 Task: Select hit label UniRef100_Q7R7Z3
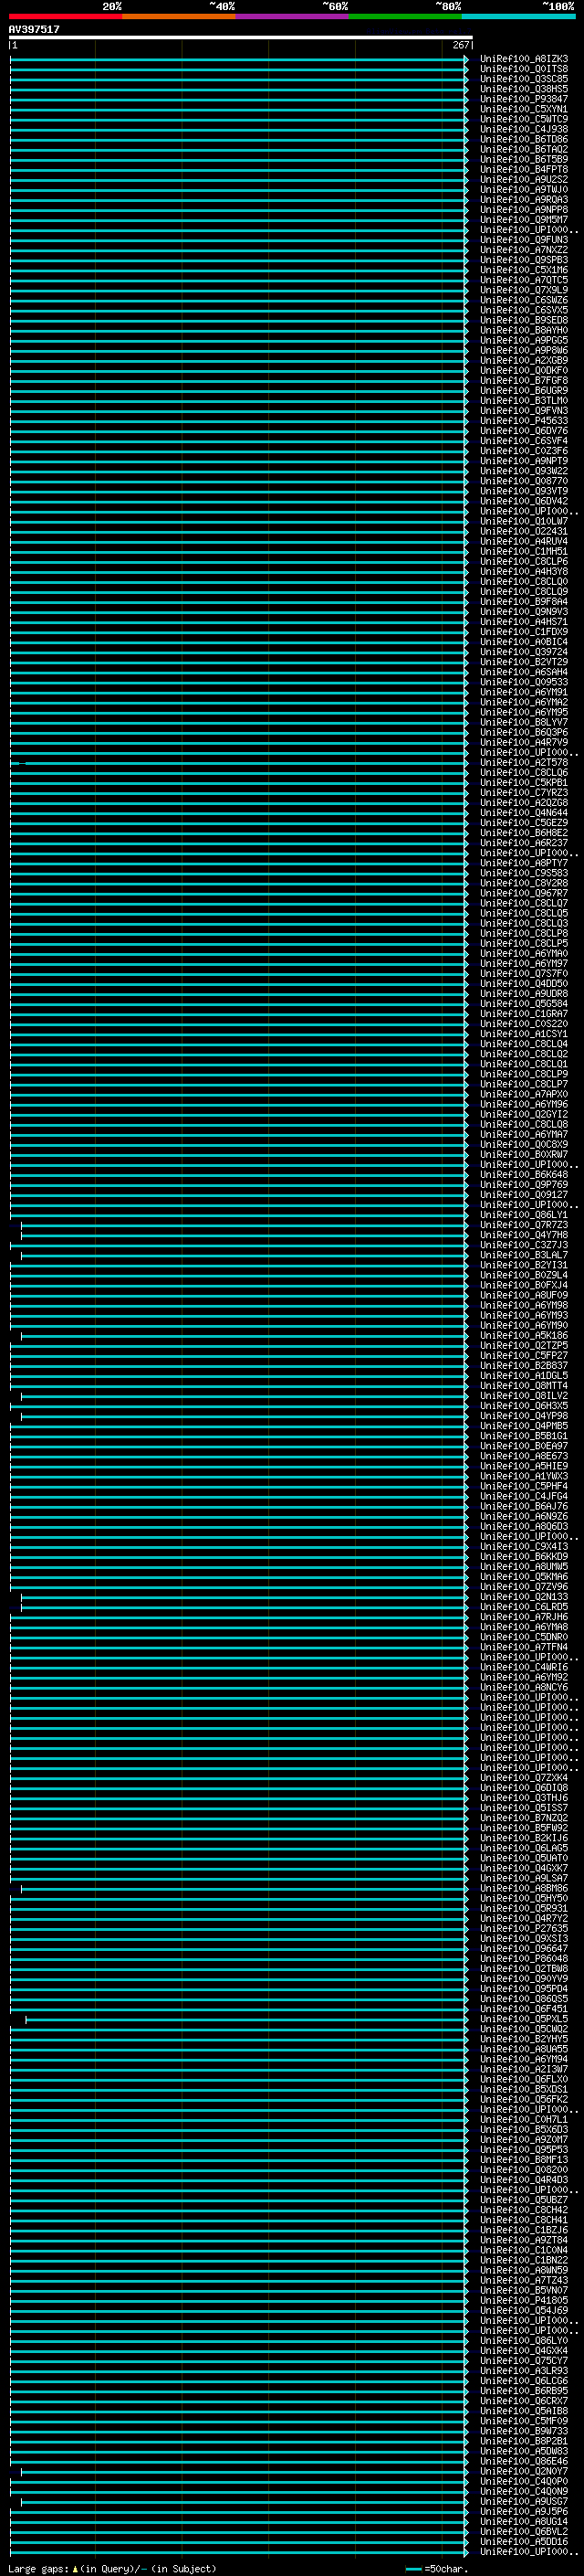524,1225
